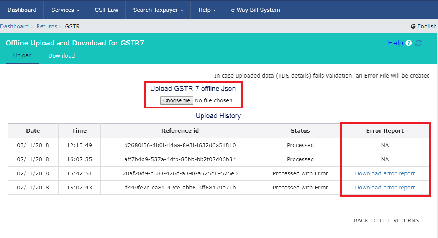This screenshot has width=438, height=238.
Task: Click the Help link in header
Action: coord(395,43)
